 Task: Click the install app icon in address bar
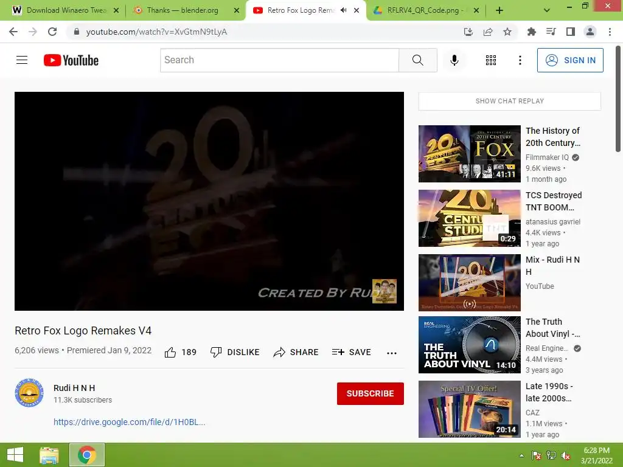click(468, 32)
